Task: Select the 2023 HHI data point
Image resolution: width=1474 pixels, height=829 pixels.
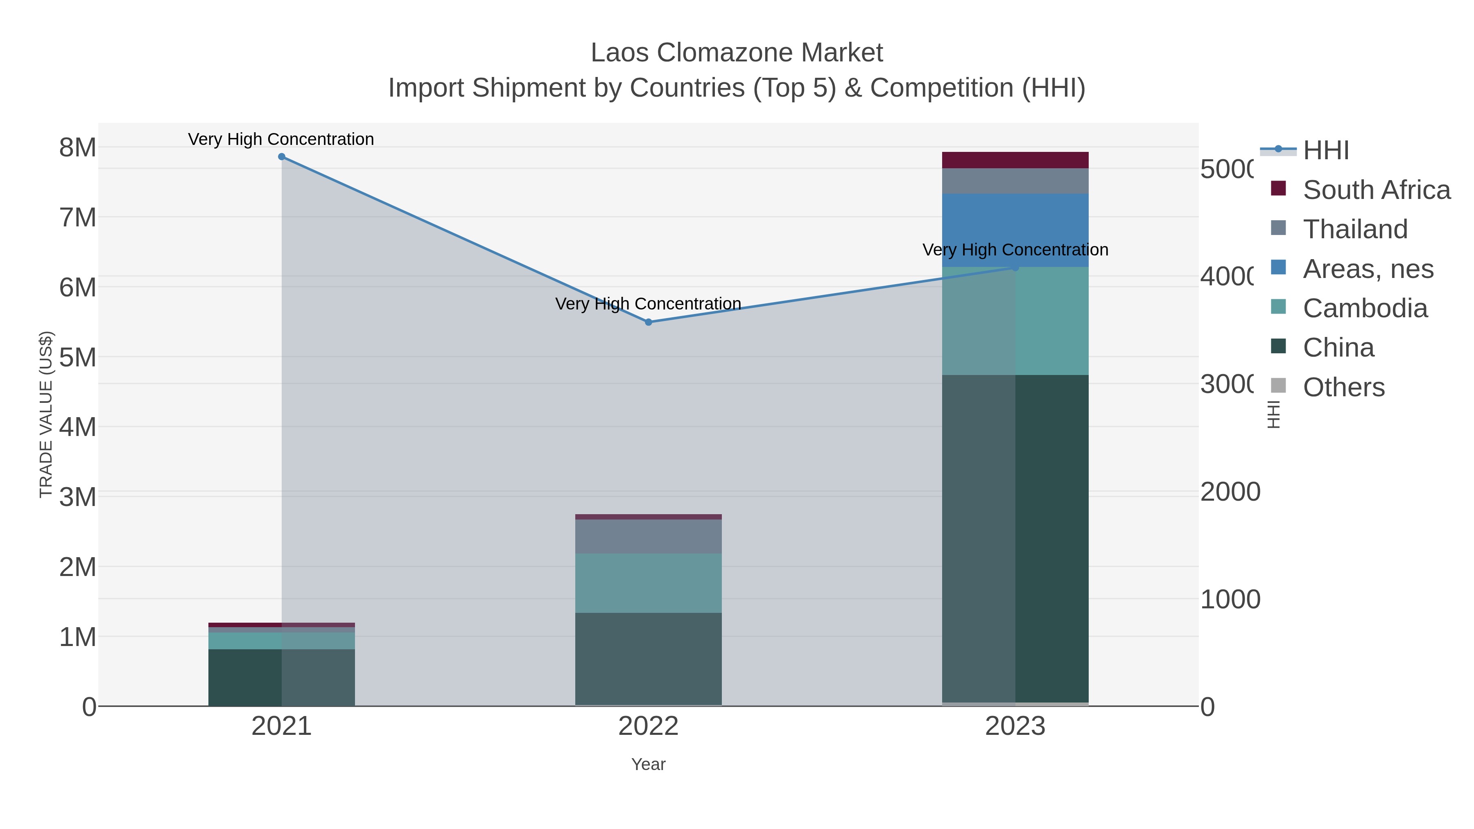Action: click(x=1016, y=268)
